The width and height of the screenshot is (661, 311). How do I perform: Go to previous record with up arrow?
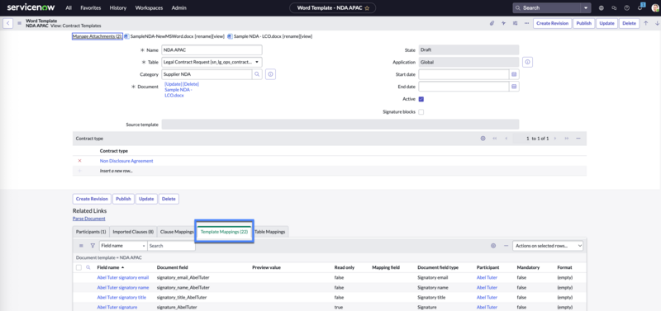[x=645, y=23]
